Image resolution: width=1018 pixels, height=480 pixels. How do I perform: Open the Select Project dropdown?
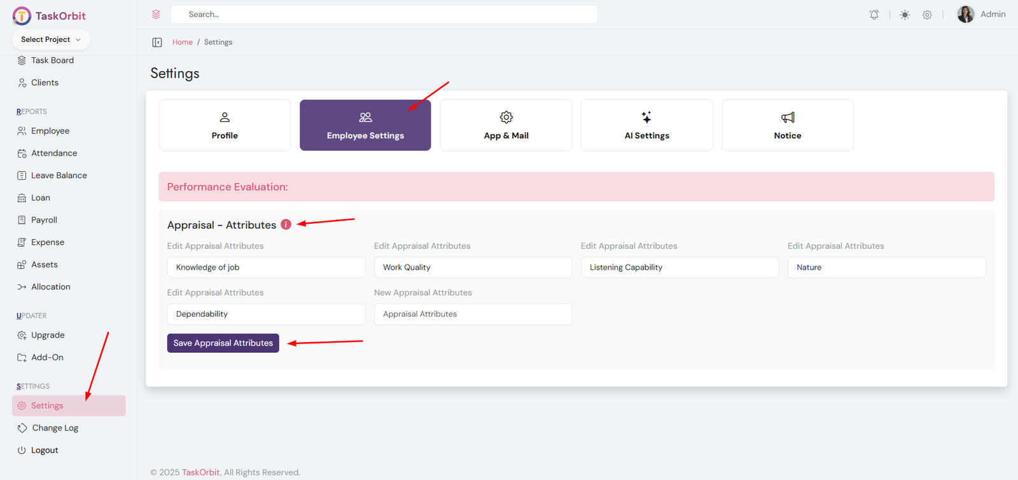click(51, 39)
